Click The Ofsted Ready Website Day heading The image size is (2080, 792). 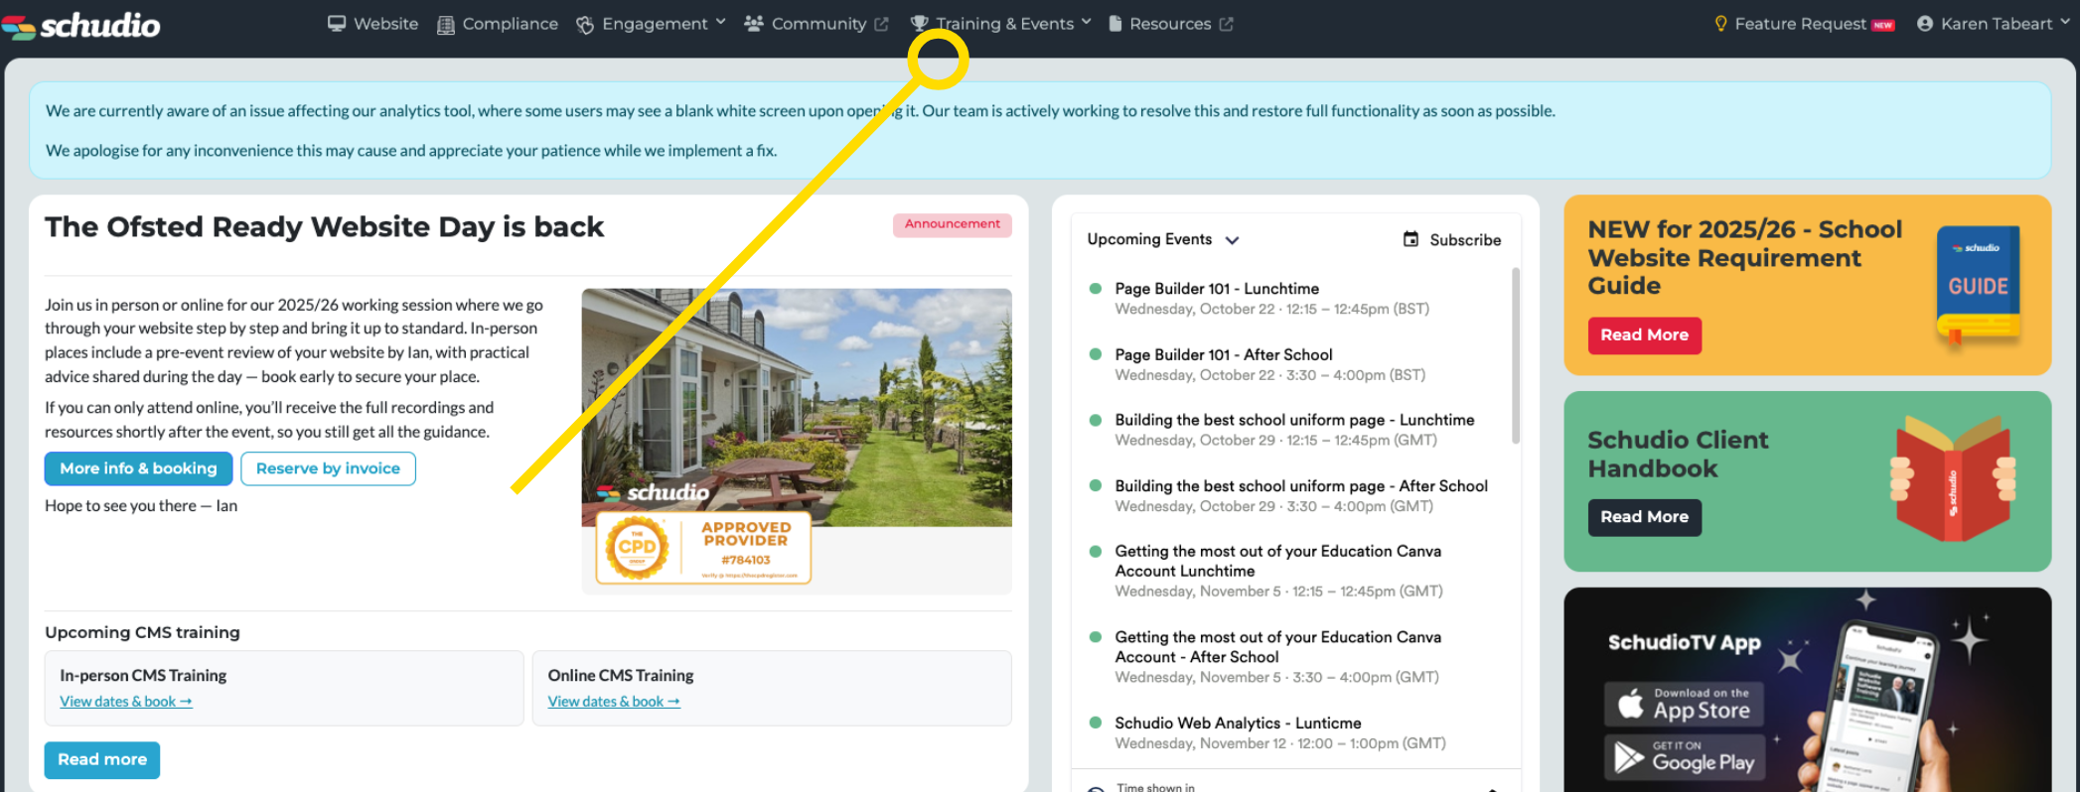[324, 227]
